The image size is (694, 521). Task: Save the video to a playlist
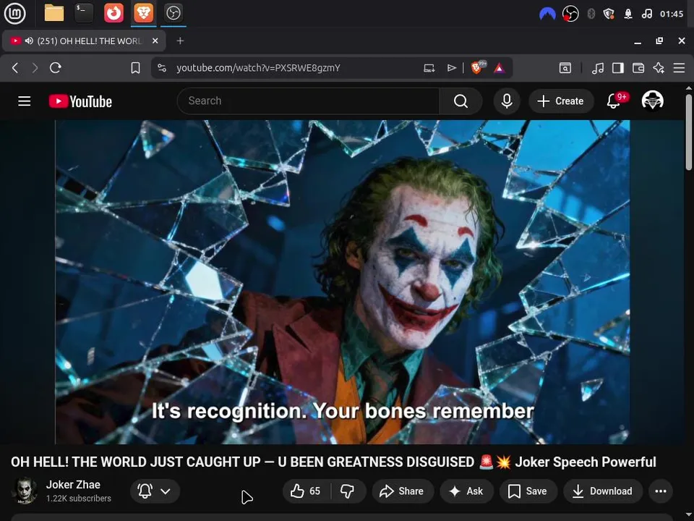click(528, 491)
